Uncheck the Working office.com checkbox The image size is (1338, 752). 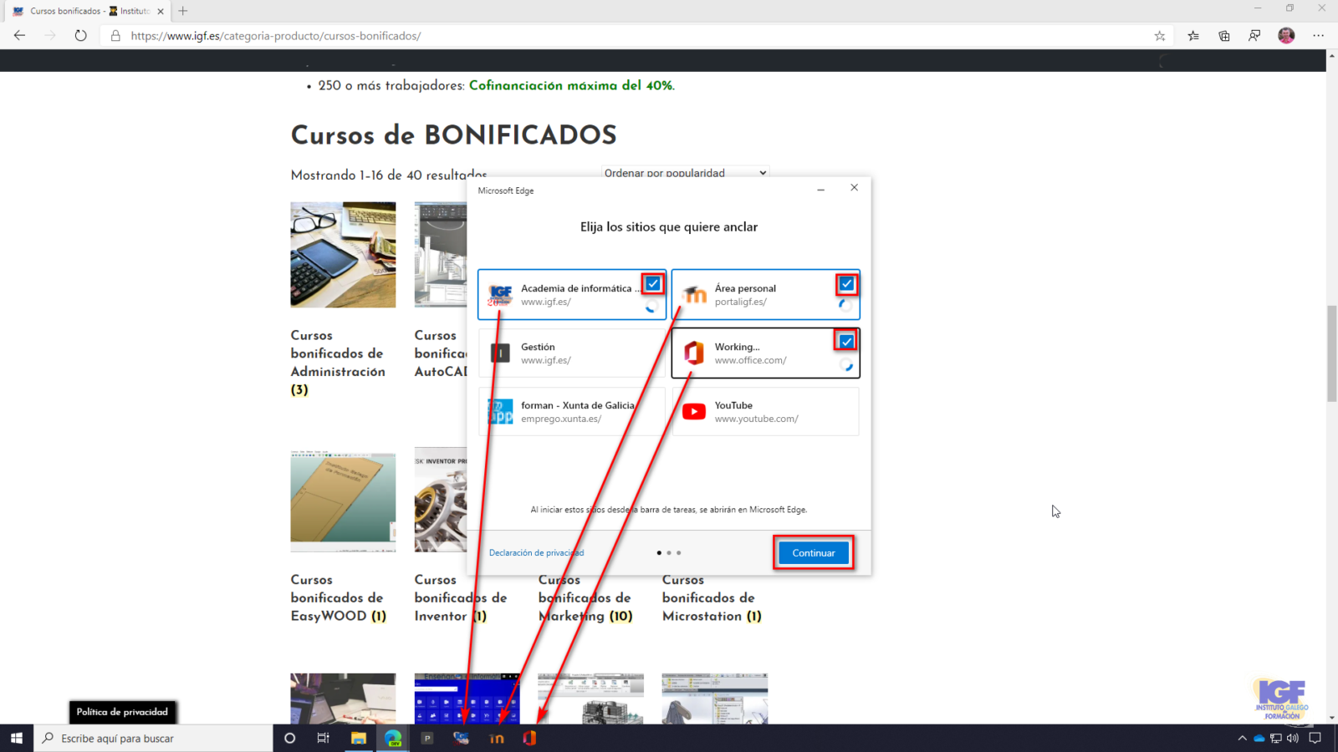pos(846,342)
